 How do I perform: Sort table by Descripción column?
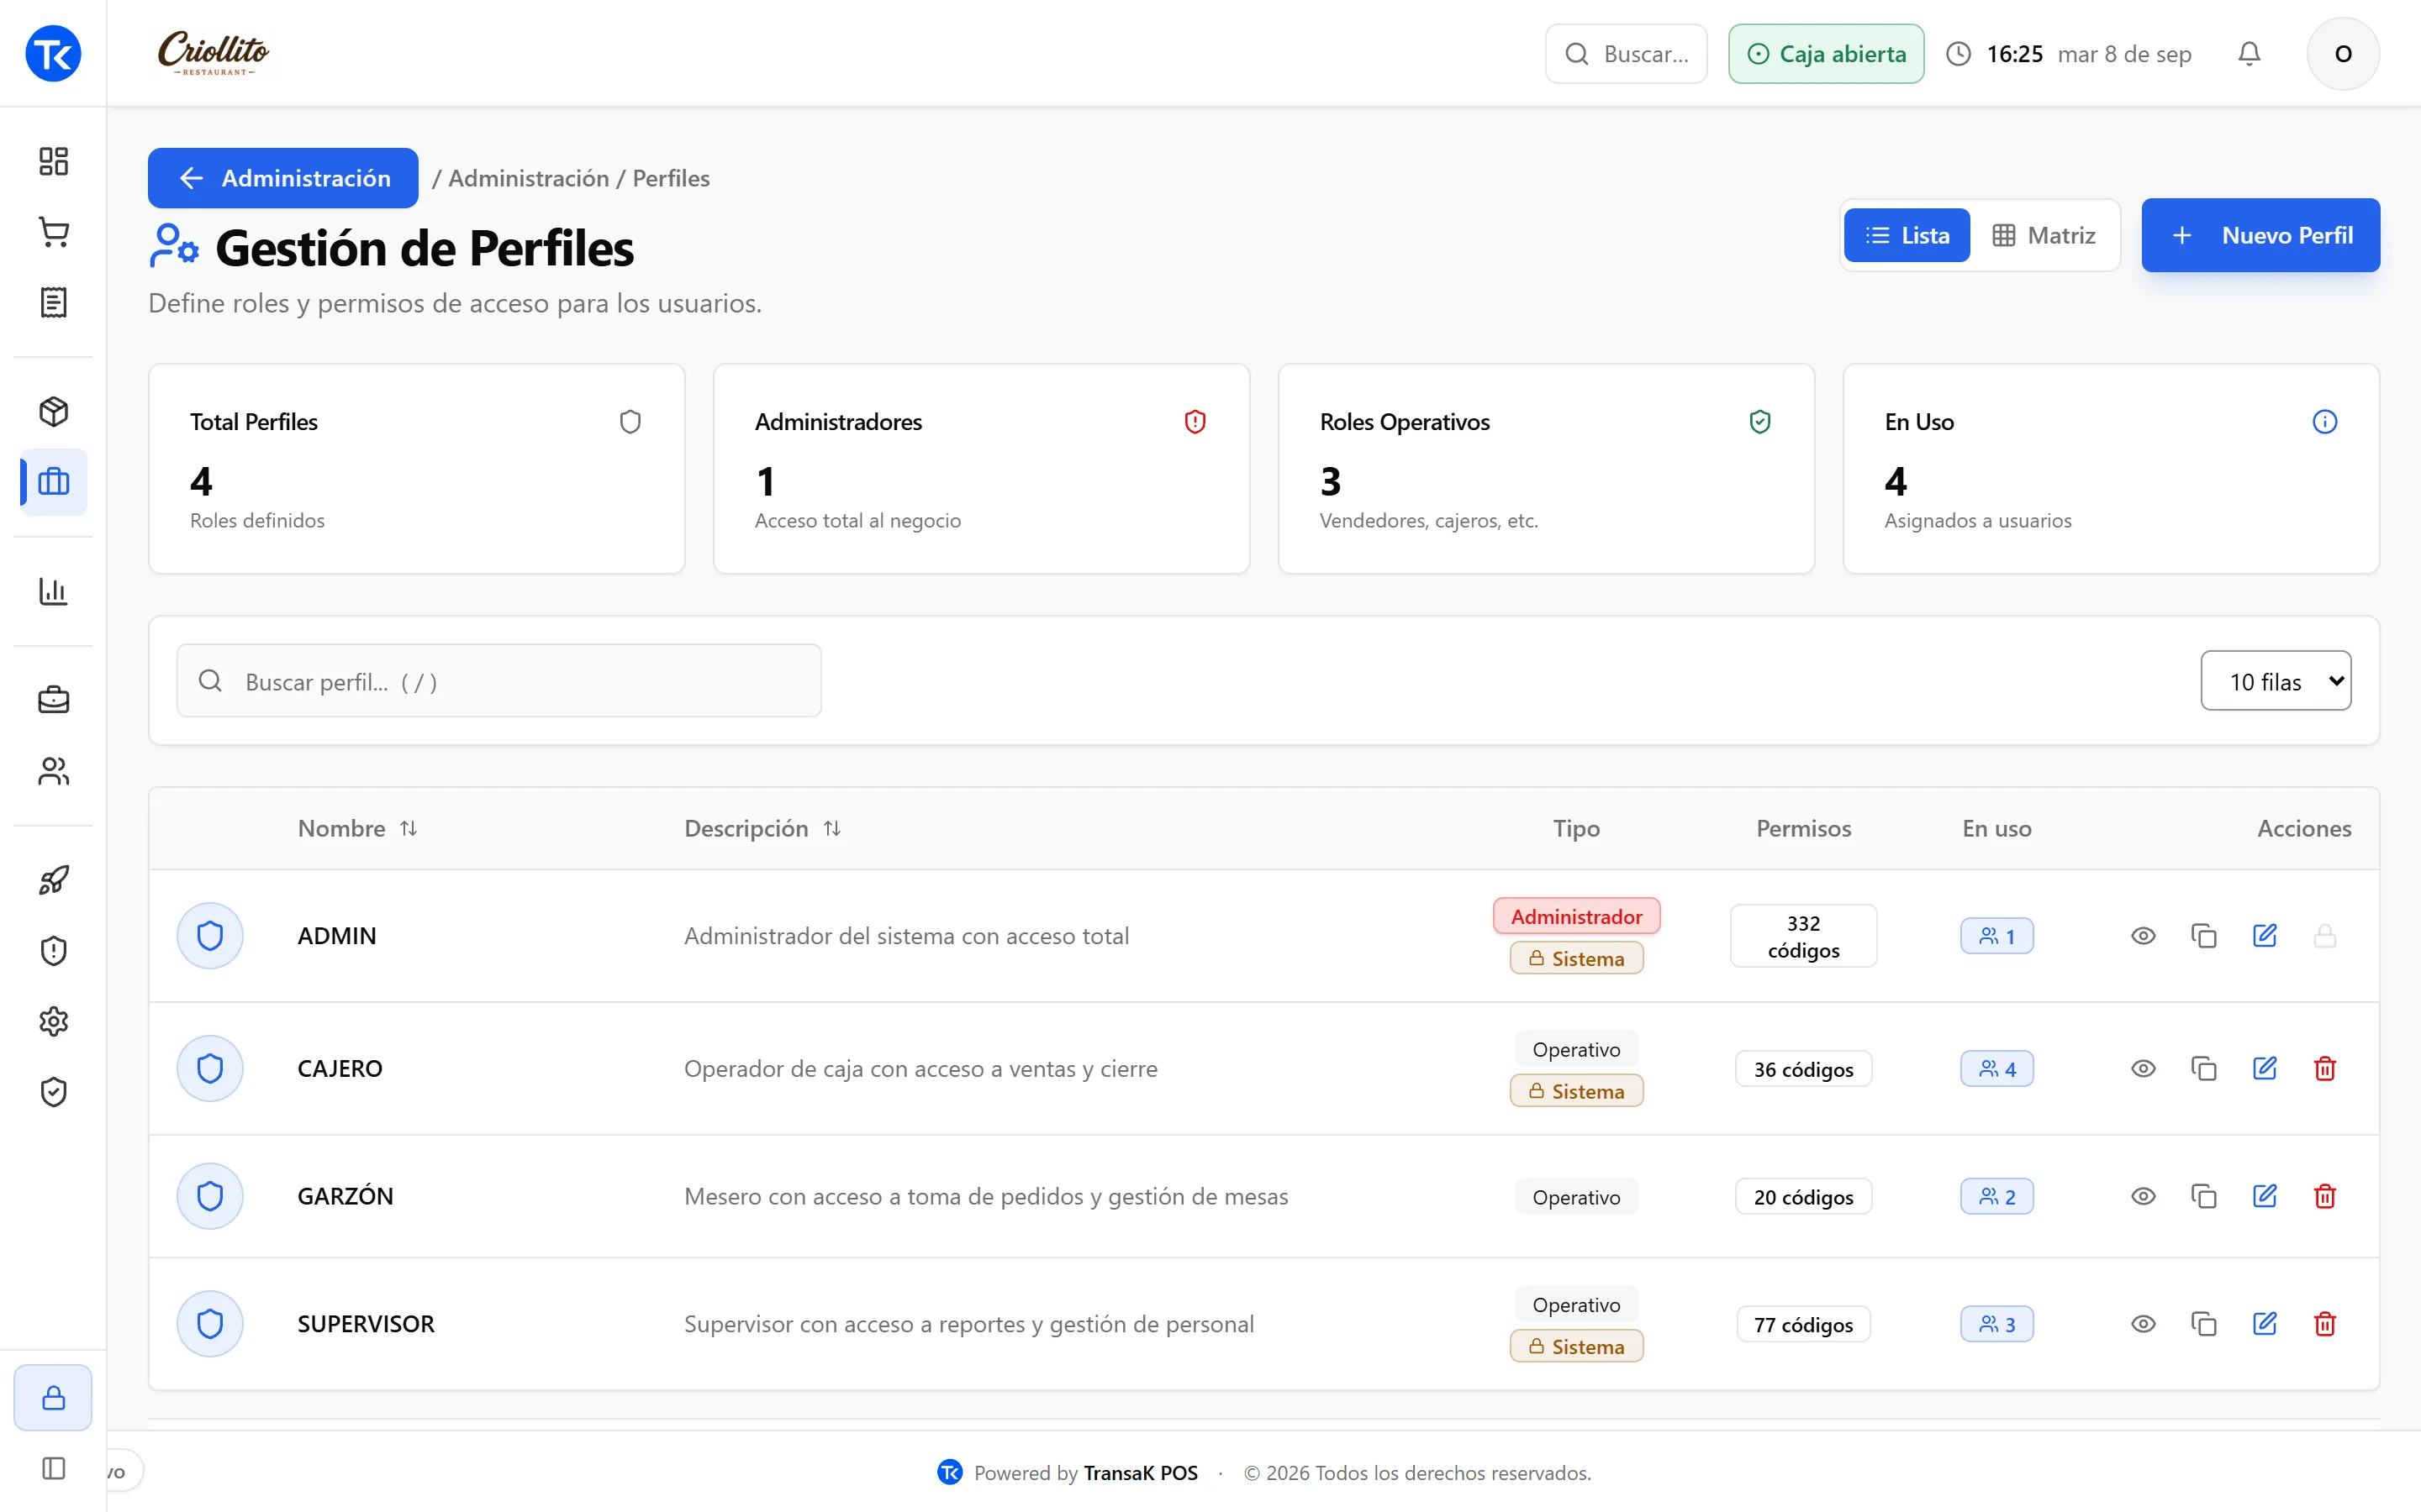point(762,828)
